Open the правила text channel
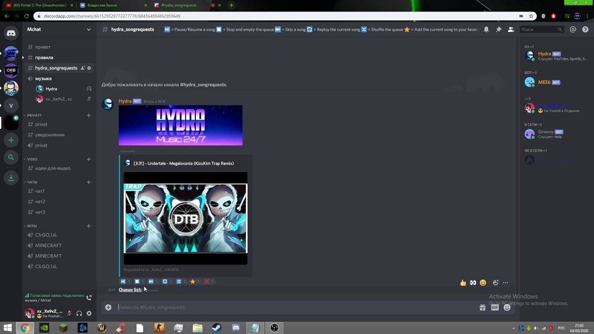This screenshot has width=594, height=334. 44,58
